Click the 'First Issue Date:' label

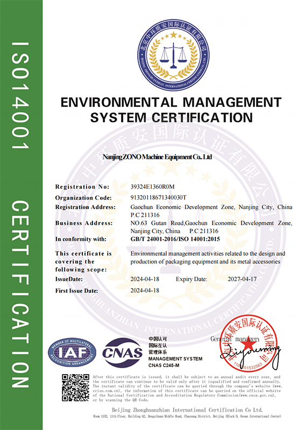click(x=76, y=291)
